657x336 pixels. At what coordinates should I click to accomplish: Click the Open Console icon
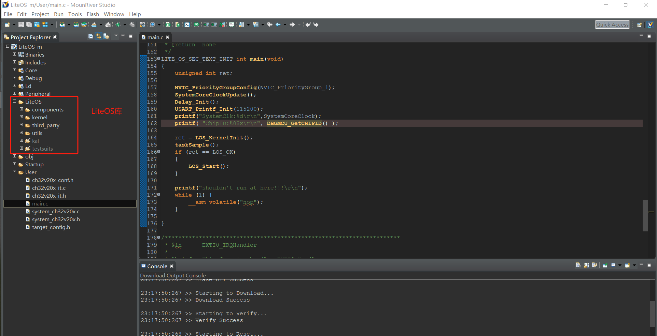(x=627, y=265)
